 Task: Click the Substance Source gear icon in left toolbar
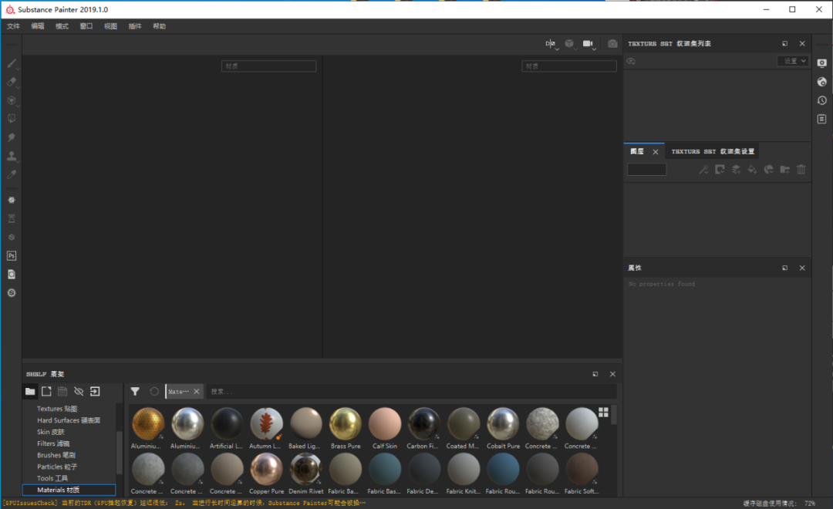click(x=11, y=201)
